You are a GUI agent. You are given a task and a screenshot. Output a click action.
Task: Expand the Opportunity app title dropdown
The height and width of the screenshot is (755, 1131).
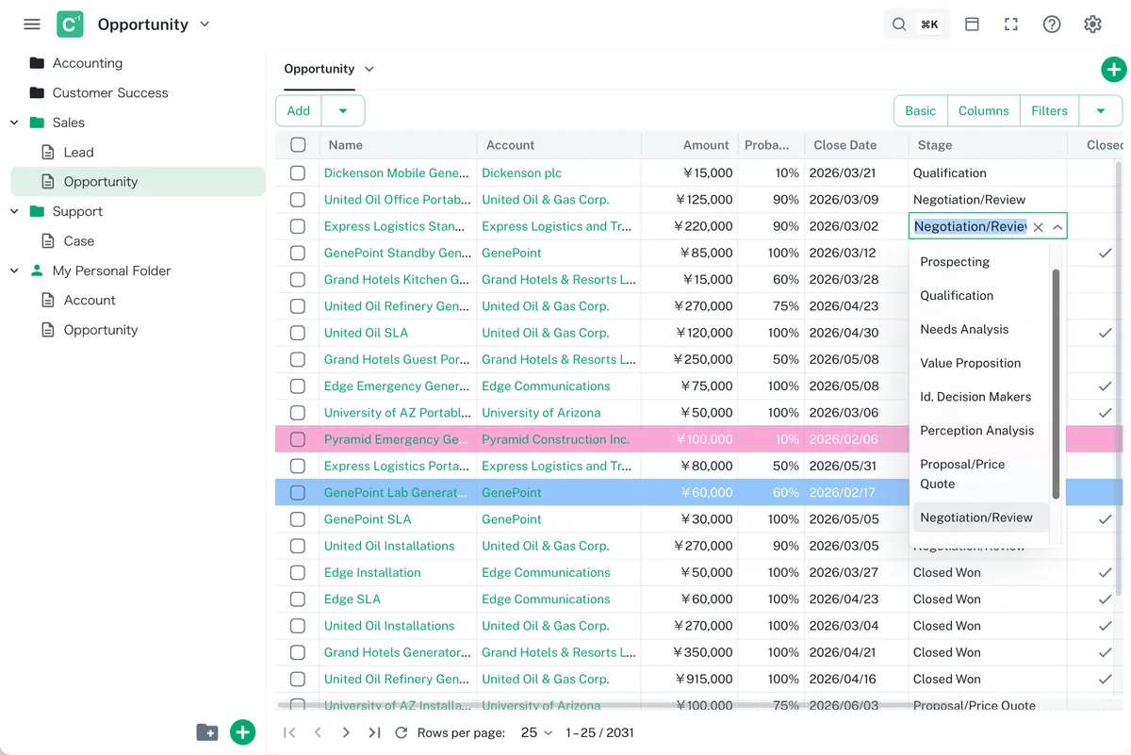pos(205,25)
